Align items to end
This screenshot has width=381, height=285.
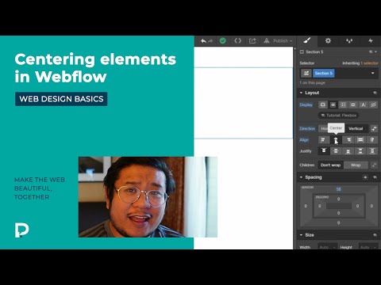tap(348, 140)
